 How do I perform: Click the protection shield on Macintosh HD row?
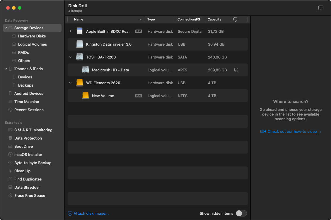tap(236, 70)
